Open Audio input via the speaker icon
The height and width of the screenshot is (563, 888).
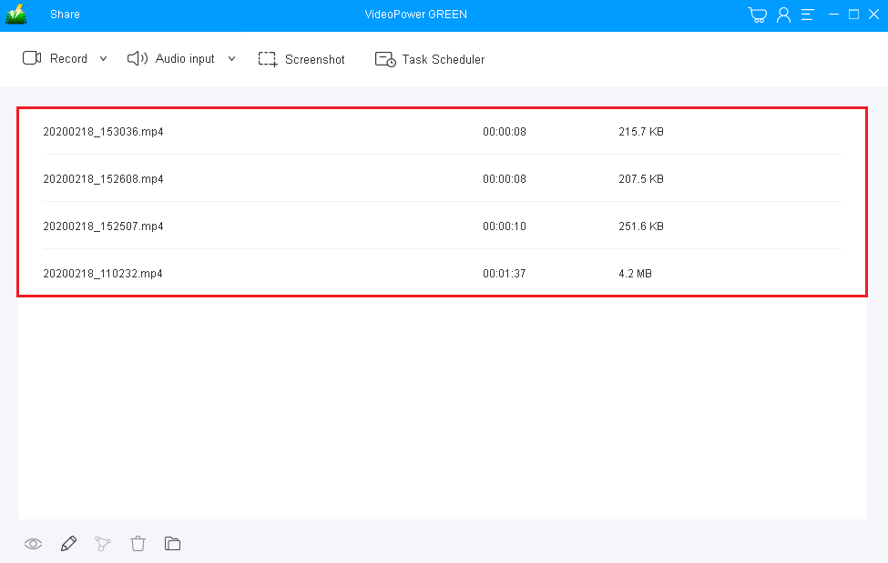tap(137, 58)
